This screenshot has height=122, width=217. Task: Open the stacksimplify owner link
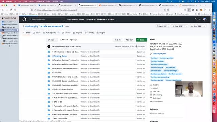point(32,26)
